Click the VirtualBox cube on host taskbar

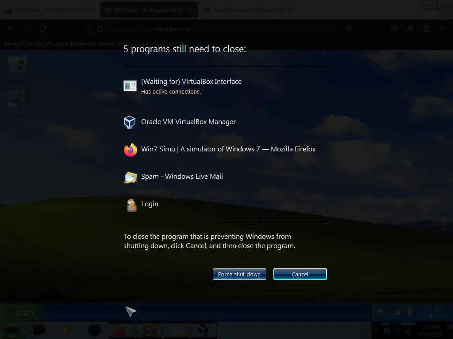tap(203, 330)
